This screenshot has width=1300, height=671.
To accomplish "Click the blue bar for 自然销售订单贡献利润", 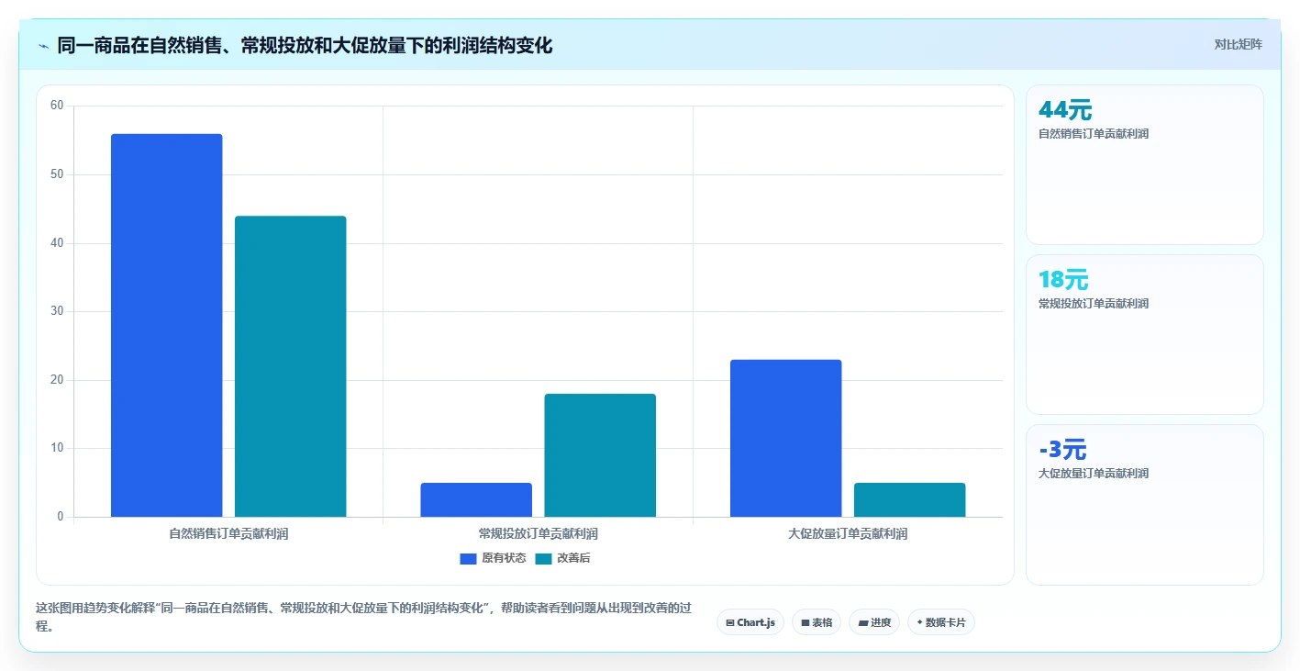I will pyautogui.click(x=166, y=325).
